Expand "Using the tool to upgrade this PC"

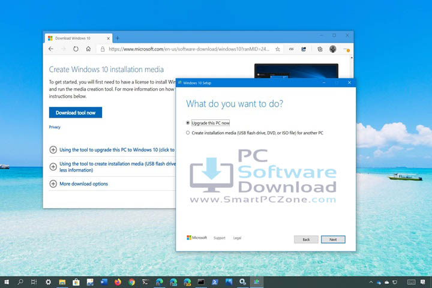coord(112,149)
